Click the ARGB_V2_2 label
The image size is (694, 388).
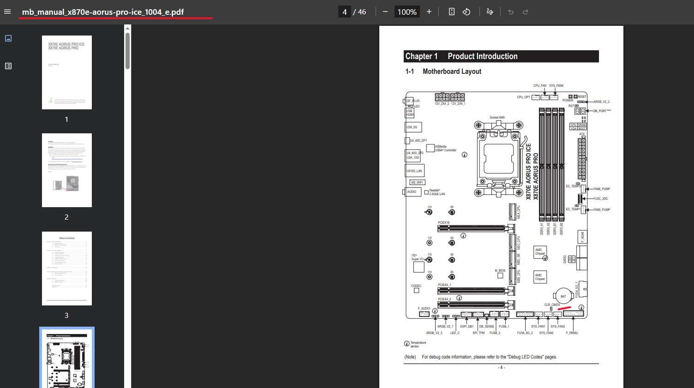coord(601,102)
